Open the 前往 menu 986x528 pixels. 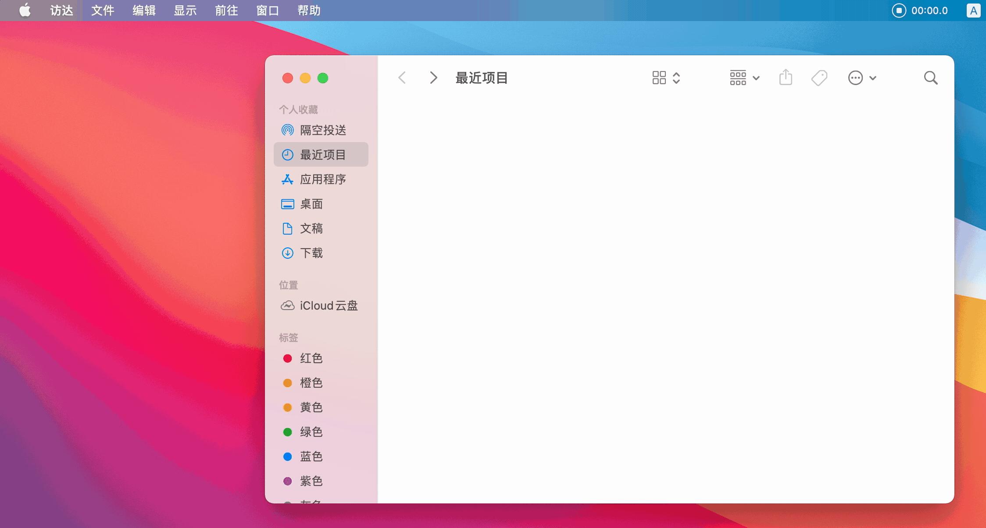click(226, 11)
